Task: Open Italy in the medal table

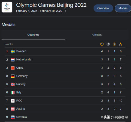Action: click(x=65, y=92)
